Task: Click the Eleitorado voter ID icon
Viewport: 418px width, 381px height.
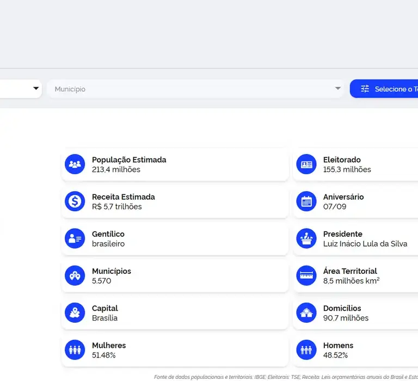Action: tap(306, 164)
